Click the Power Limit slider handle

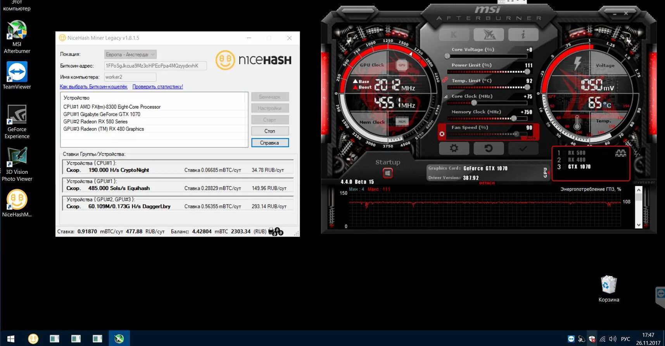(527, 72)
